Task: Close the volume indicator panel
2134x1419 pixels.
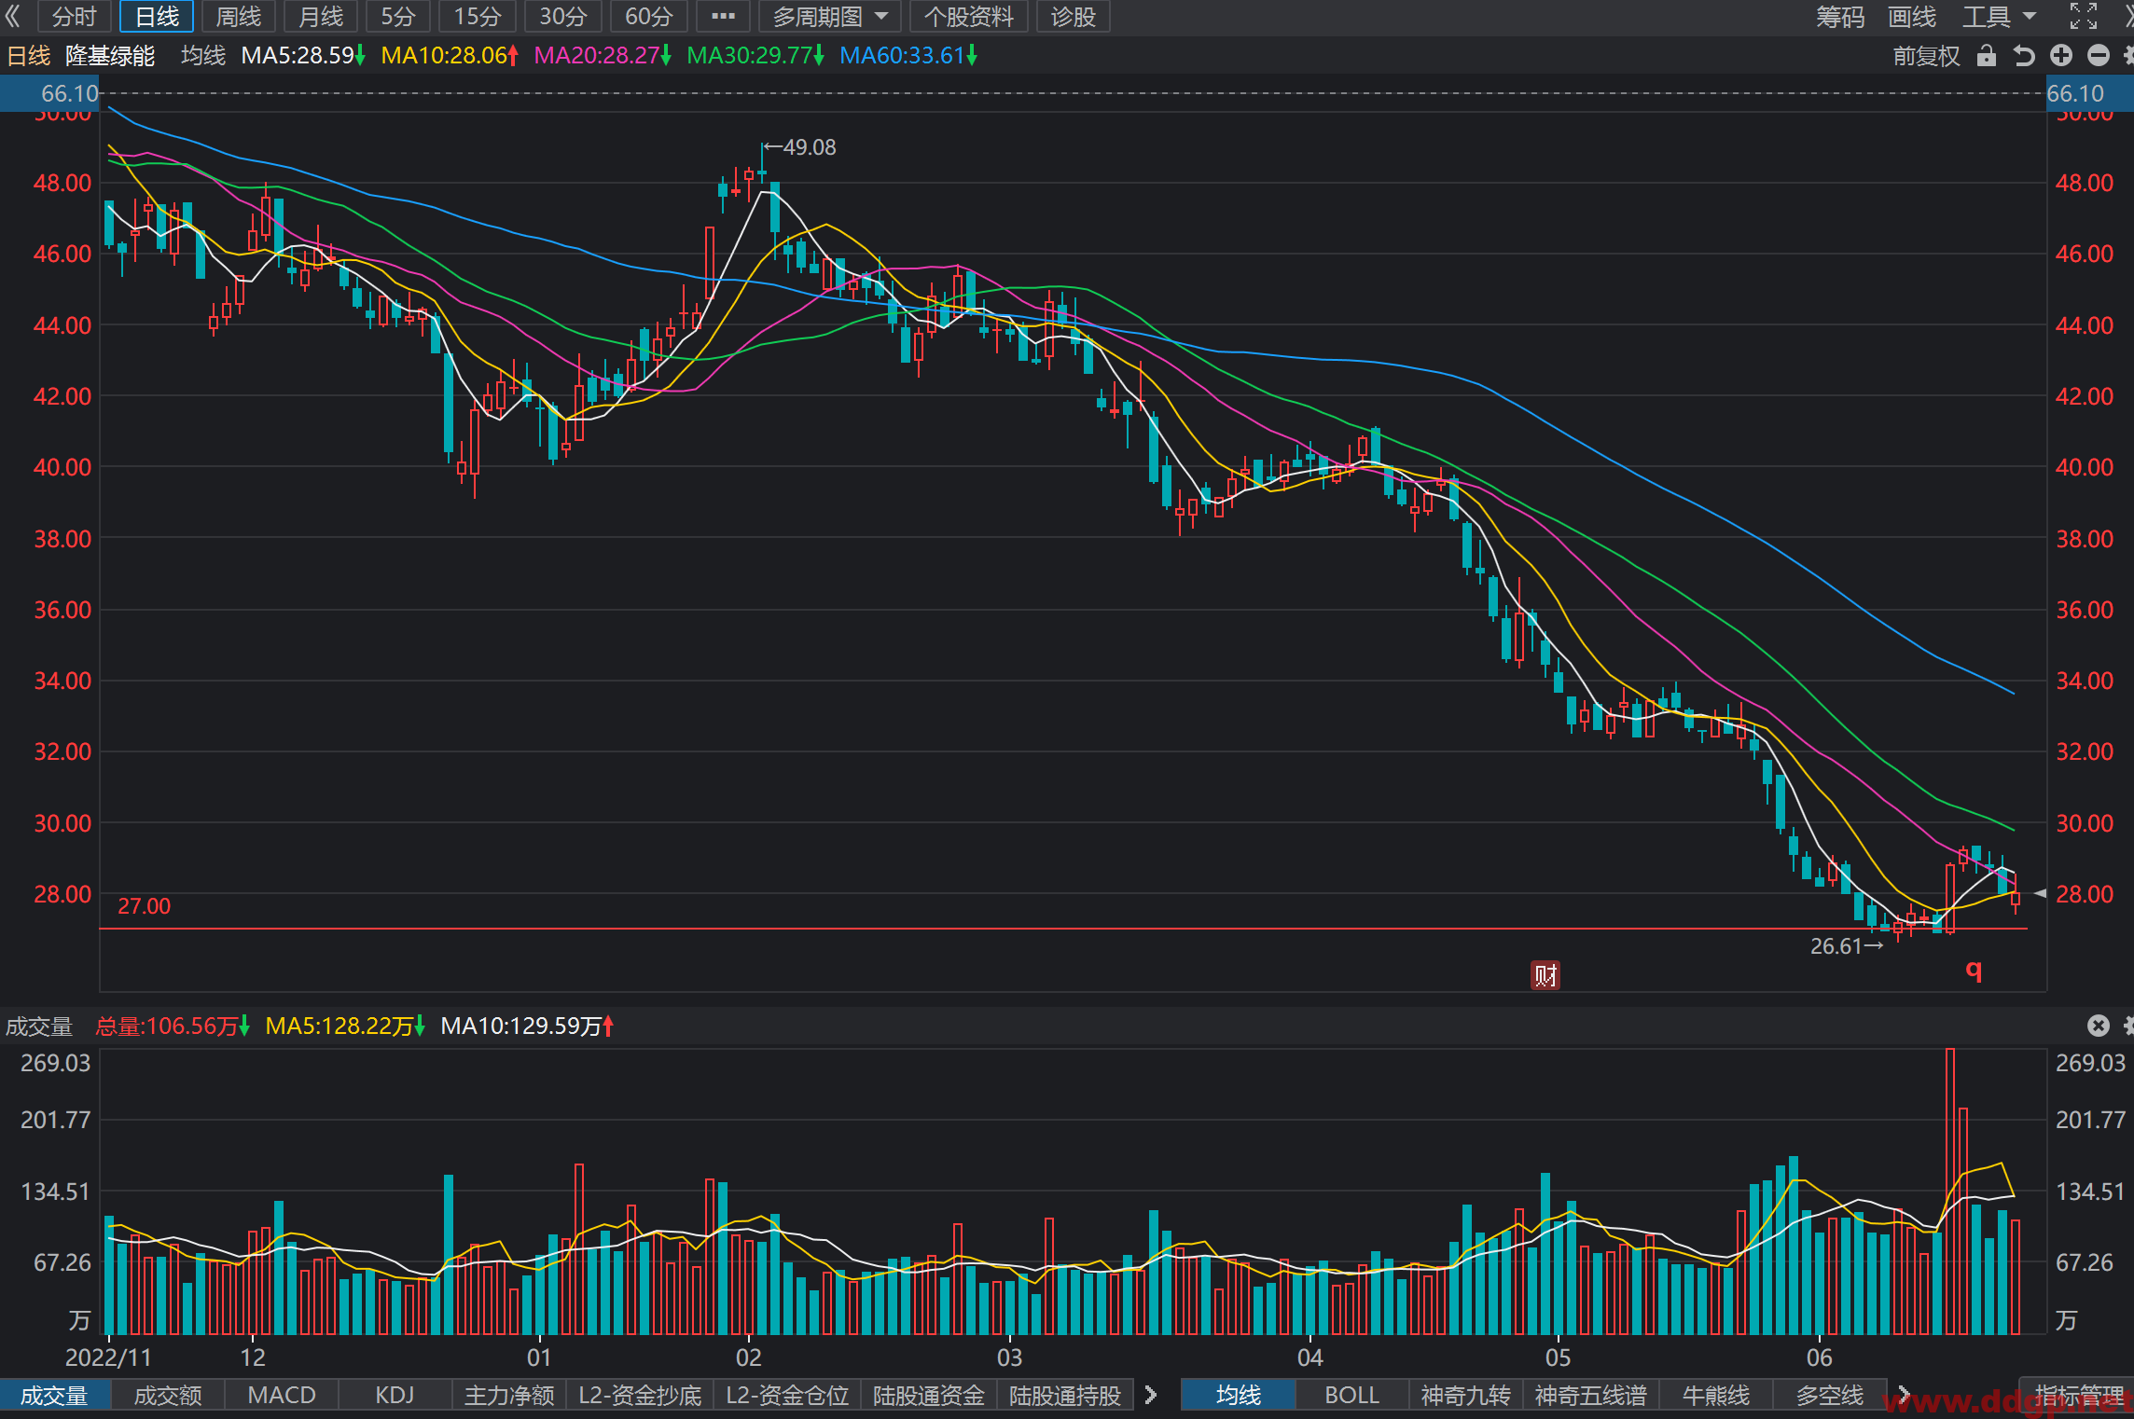Action: click(2099, 1026)
